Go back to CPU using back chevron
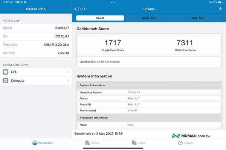 coord(80,9)
